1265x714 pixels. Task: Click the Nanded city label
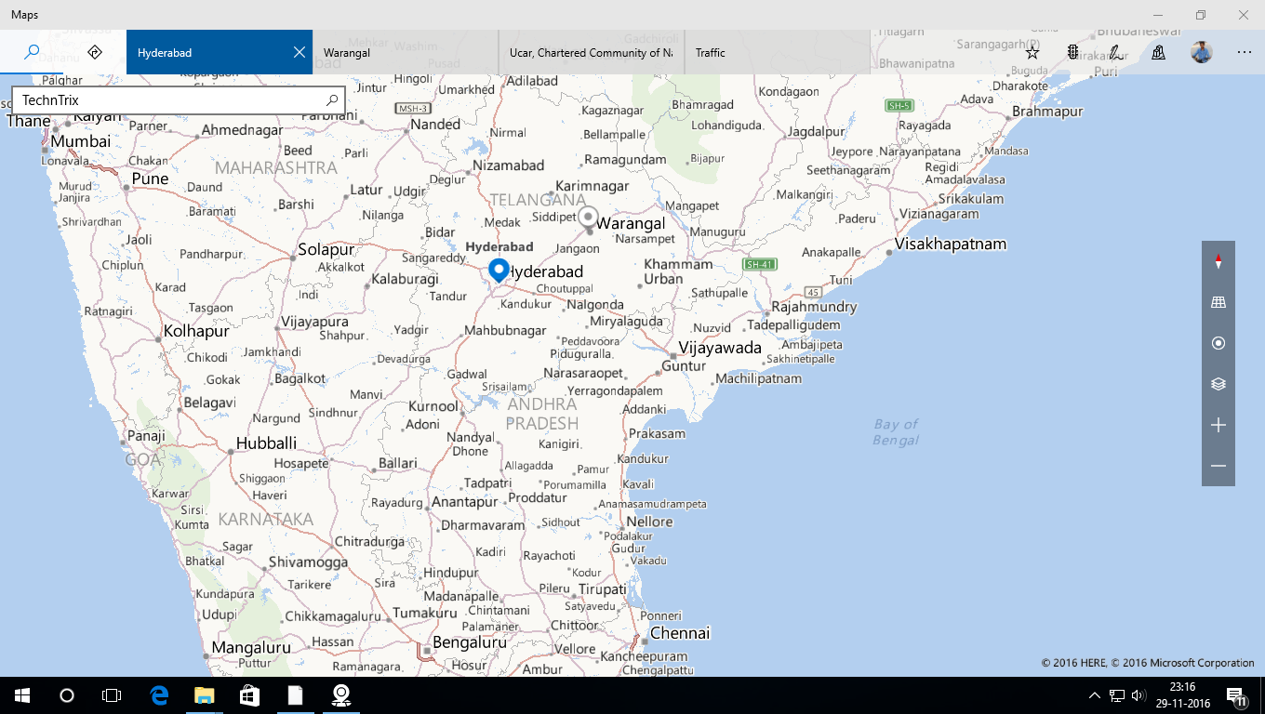435,125
